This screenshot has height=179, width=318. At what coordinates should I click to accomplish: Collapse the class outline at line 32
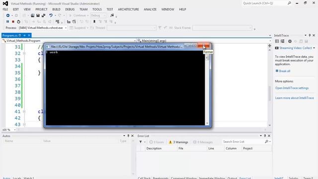tap(24, 53)
